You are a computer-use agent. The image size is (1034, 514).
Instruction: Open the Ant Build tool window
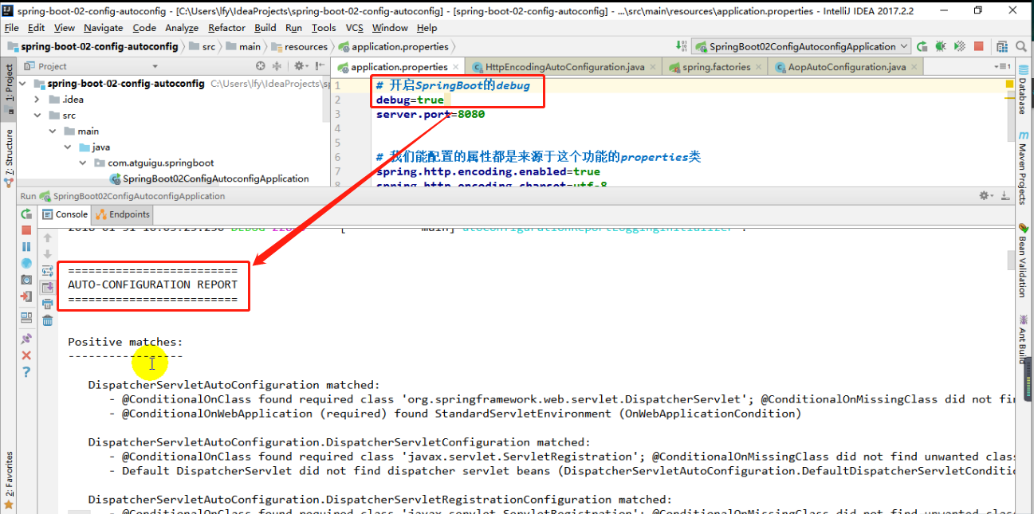click(x=1024, y=340)
